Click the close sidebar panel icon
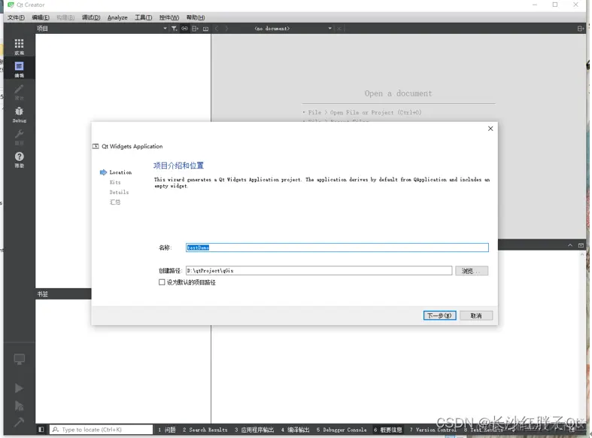Image resolution: width=592 pixels, height=438 pixels. [206, 29]
